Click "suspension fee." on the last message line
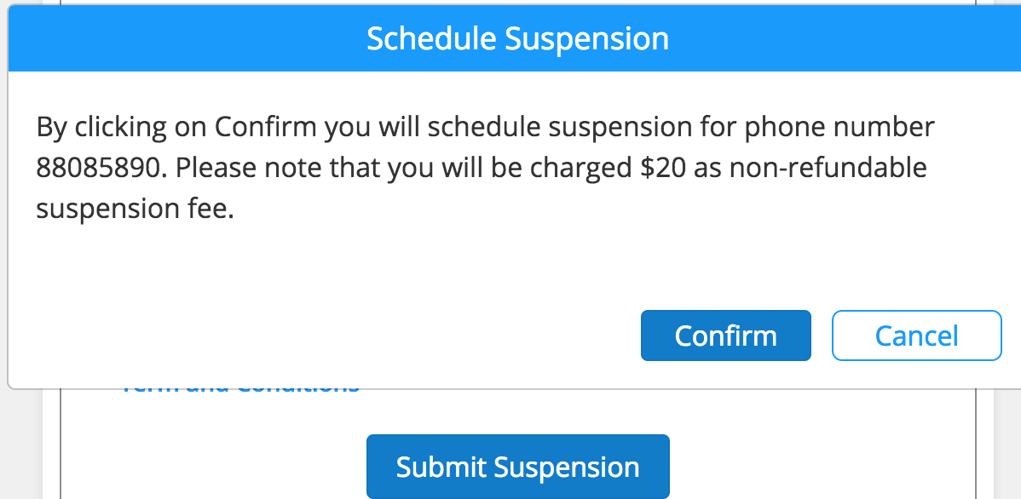This screenshot has width=1021, height=499. click(135, 209)
